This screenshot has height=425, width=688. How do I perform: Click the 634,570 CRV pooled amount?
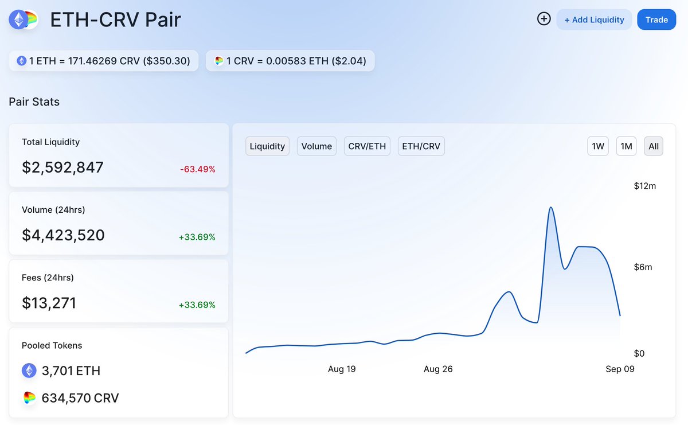[x=80, y=398]
